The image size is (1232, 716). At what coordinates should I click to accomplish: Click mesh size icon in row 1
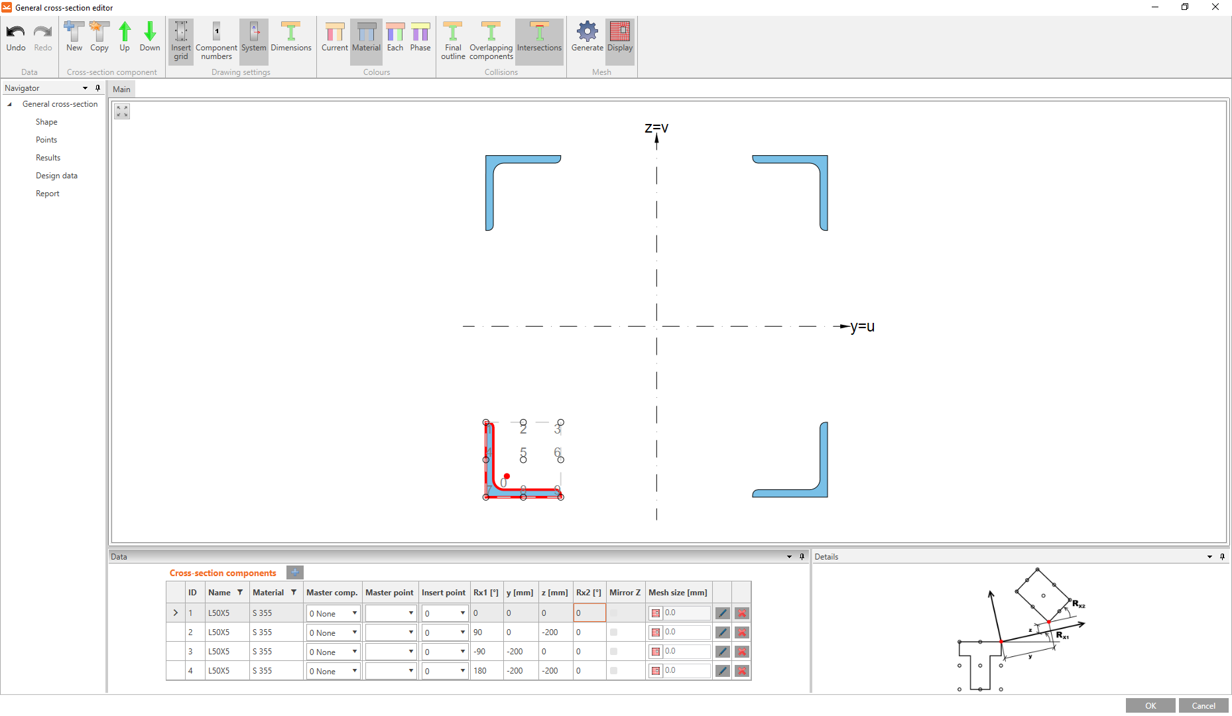656,613
